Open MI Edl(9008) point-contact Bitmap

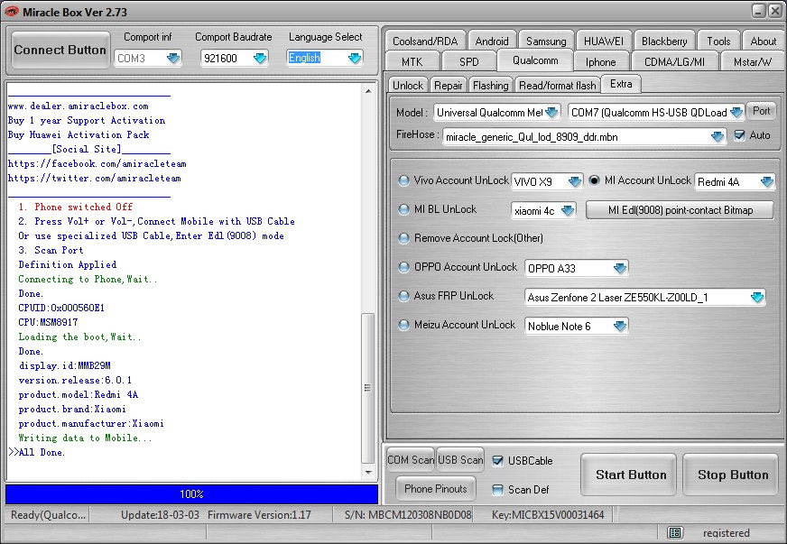(681, 210)
